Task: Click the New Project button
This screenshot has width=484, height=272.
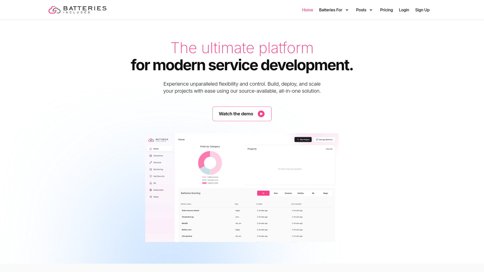Action: click(x=303, y=139)
